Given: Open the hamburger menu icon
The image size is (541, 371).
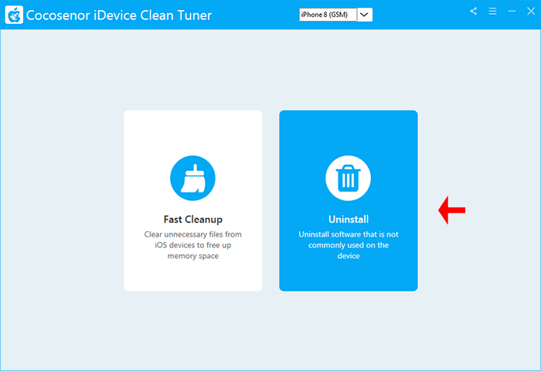Looking at the screenshot, I should (493, 11).
